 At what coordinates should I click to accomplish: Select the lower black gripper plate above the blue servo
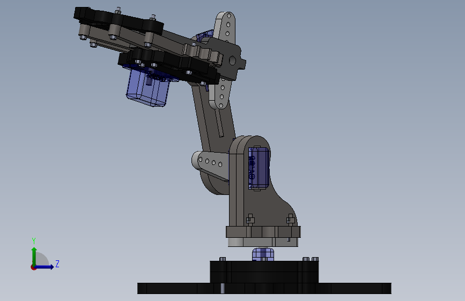169,66
